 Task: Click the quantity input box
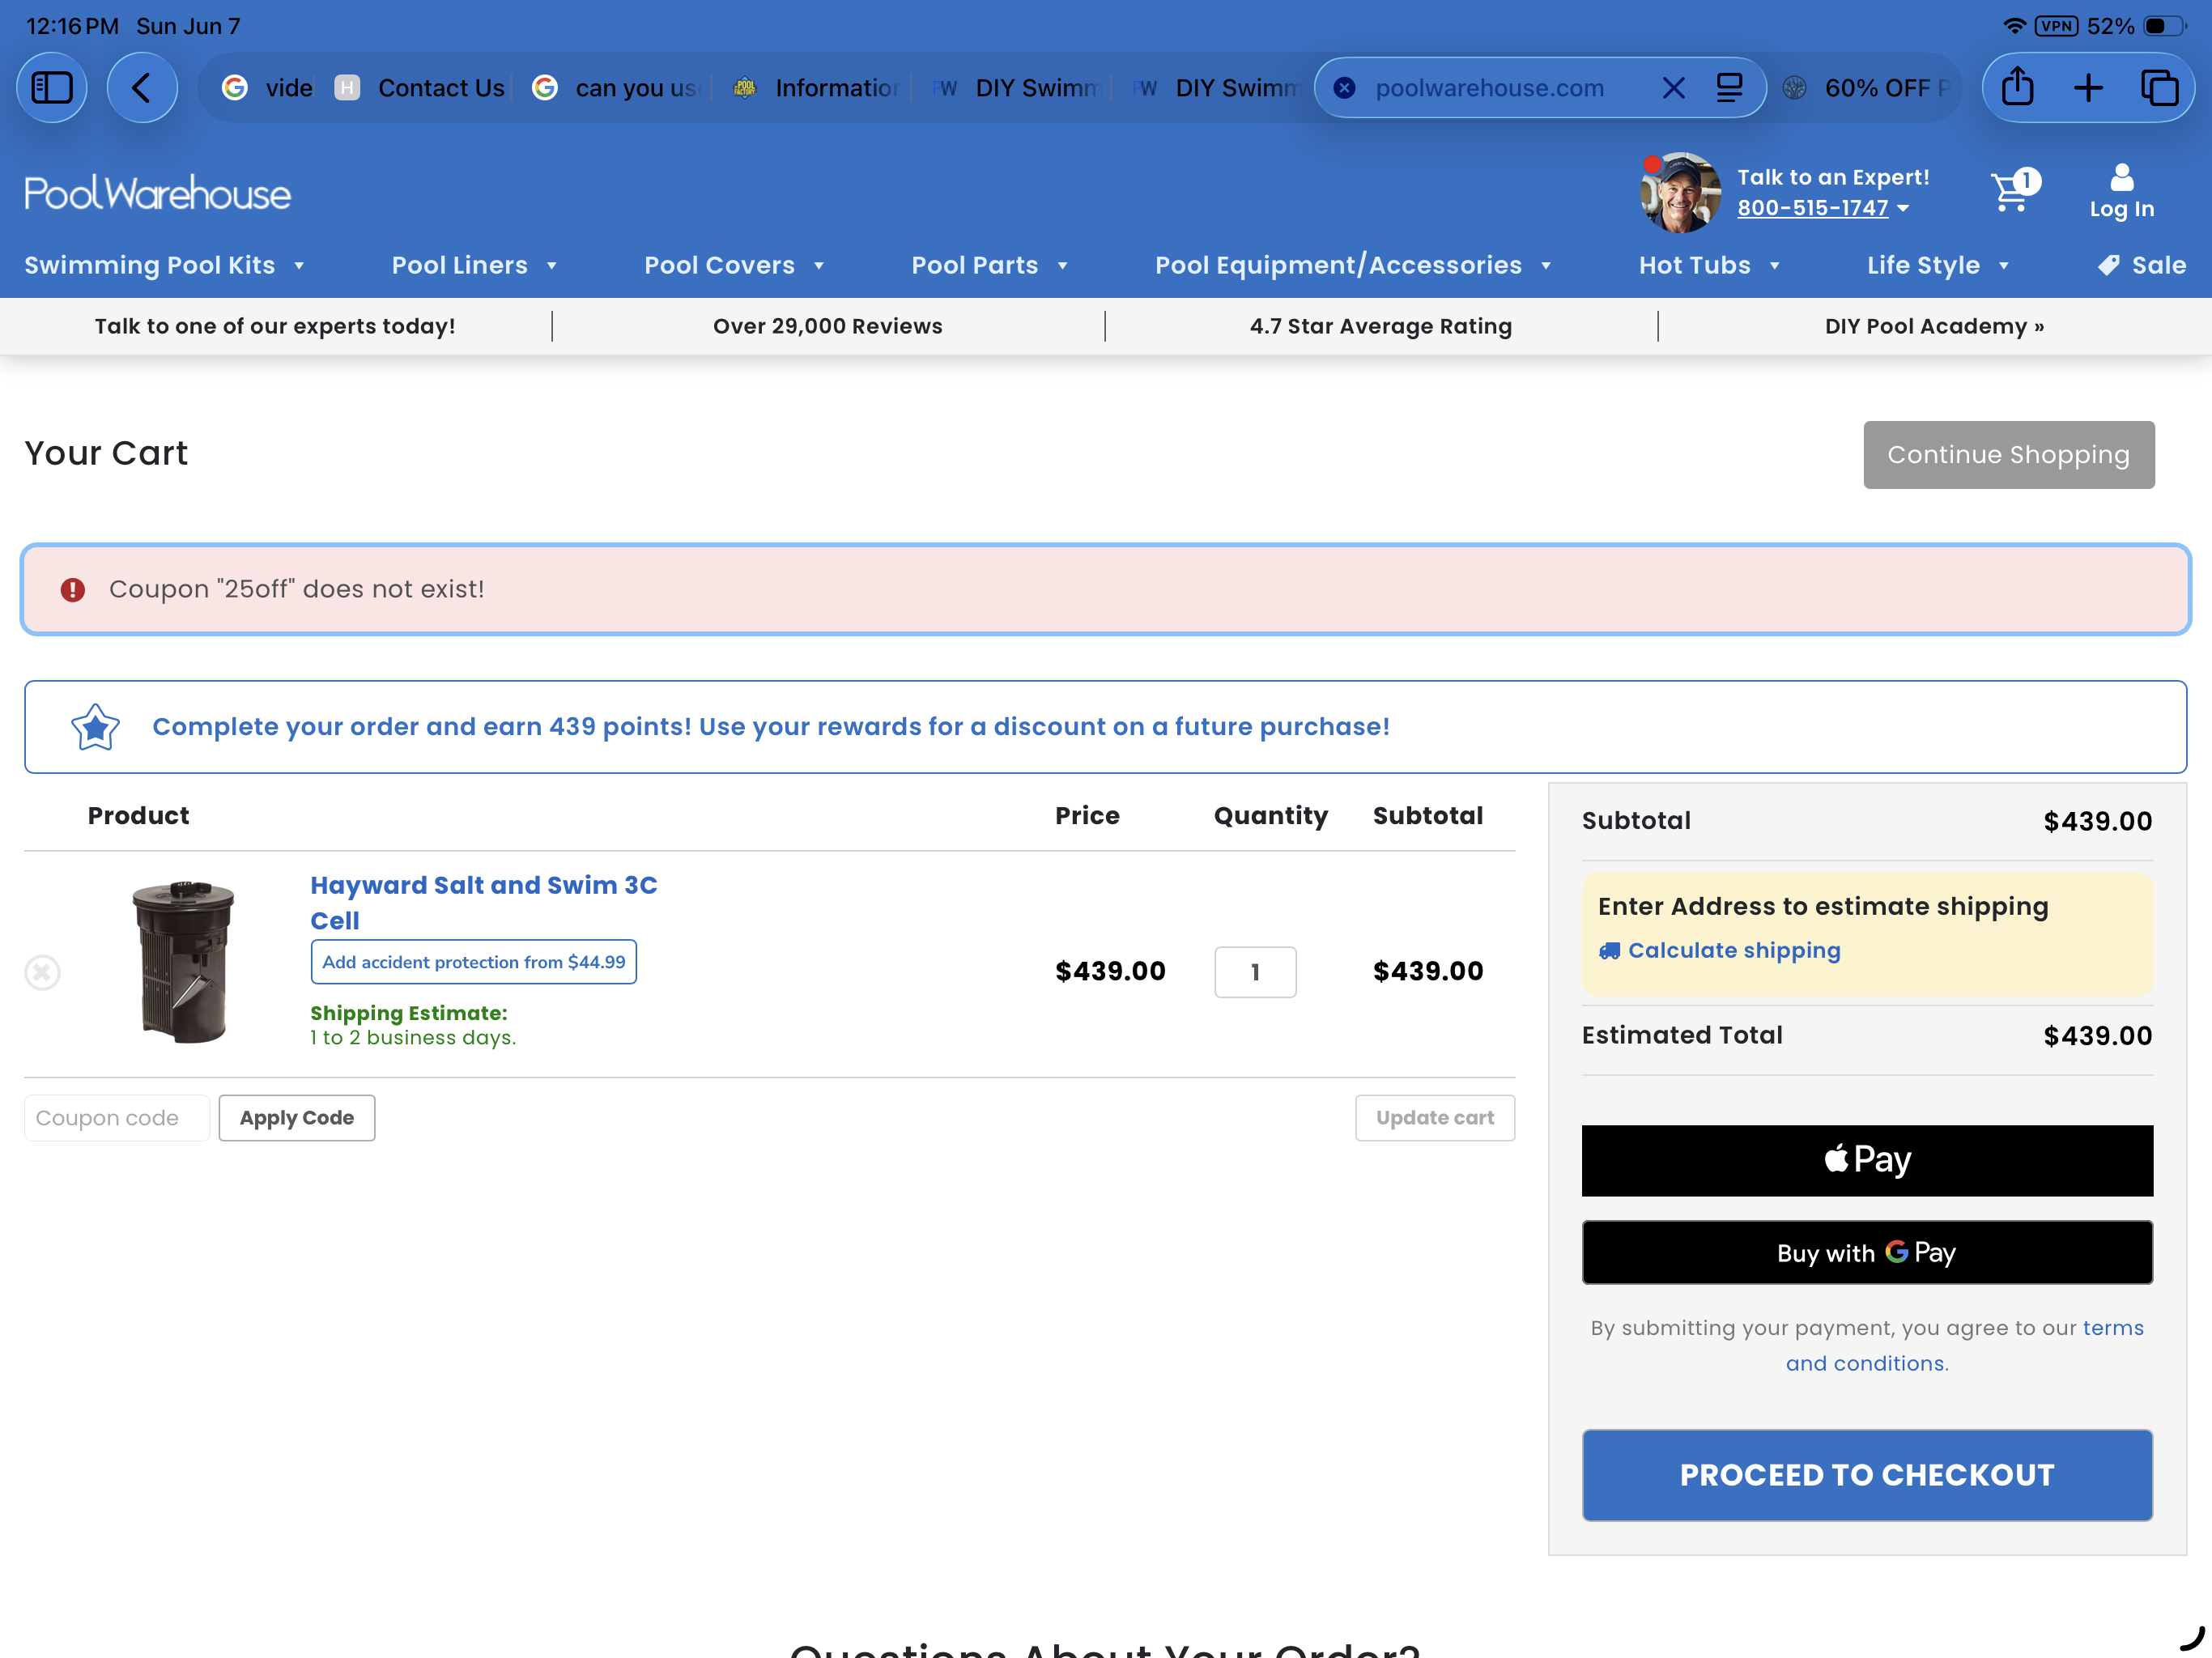[1255, 972]
